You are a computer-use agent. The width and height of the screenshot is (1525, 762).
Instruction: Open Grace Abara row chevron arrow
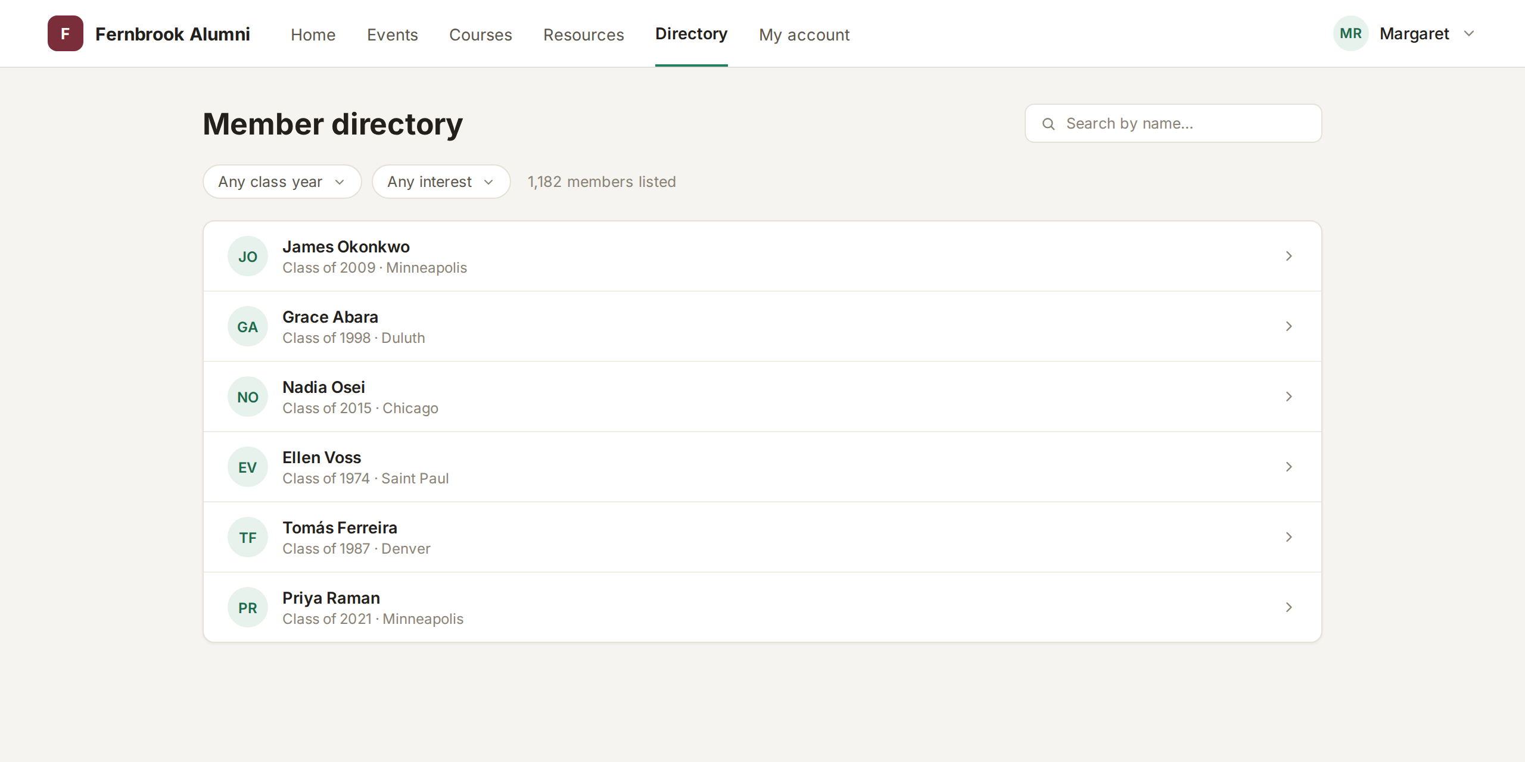tap(1289, 326)
